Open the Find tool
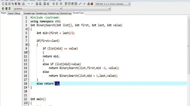This screenshot has width=190, height=106. [x=37, y=4]
